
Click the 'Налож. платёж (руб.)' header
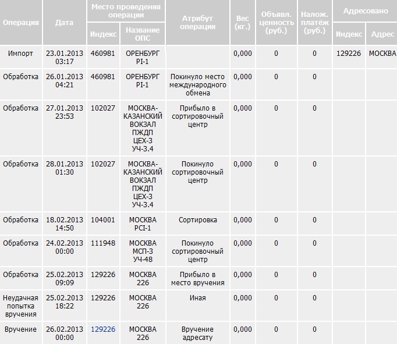(315, 23)
